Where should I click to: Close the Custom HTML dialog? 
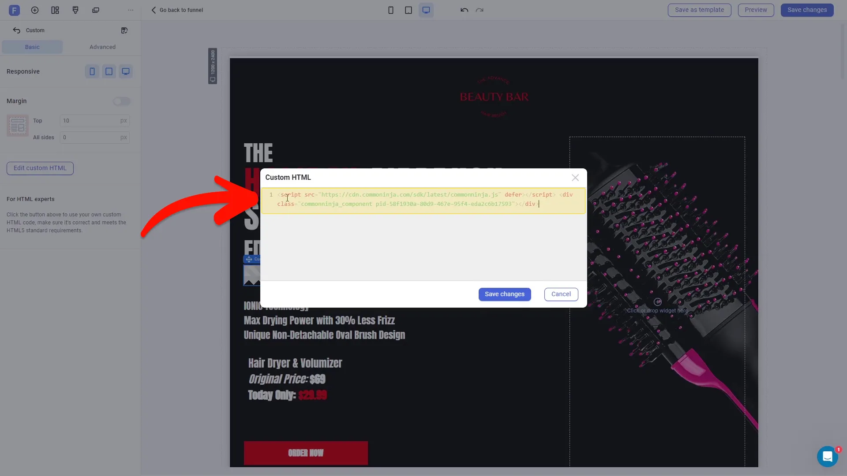point(575,178)
